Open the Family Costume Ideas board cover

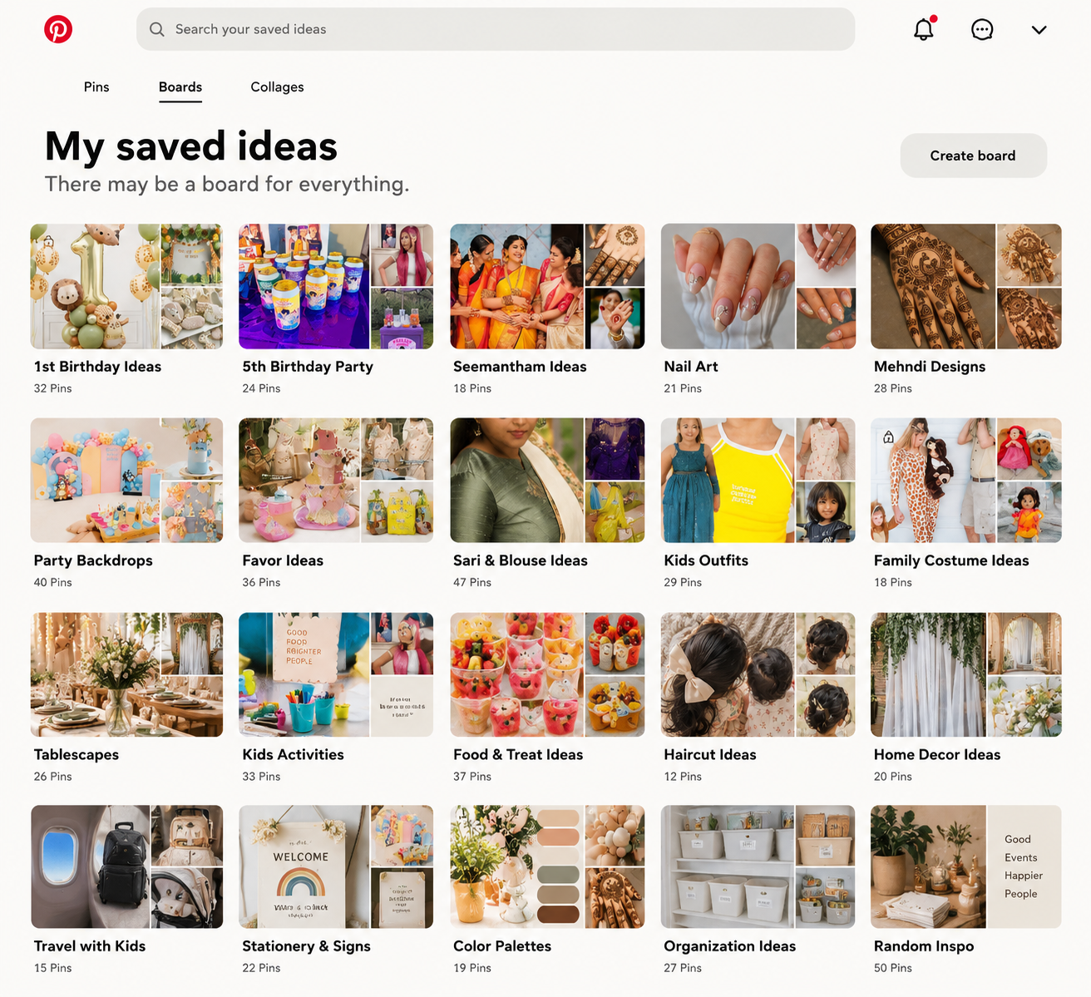pyautogui.click(x=966, y=480)
